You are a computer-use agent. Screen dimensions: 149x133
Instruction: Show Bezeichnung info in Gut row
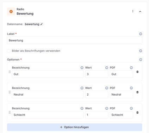tap(82, 68)
